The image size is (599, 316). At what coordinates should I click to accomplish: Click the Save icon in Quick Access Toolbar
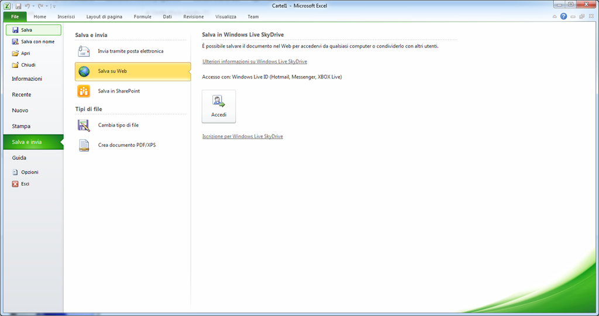tap(18, 6)
